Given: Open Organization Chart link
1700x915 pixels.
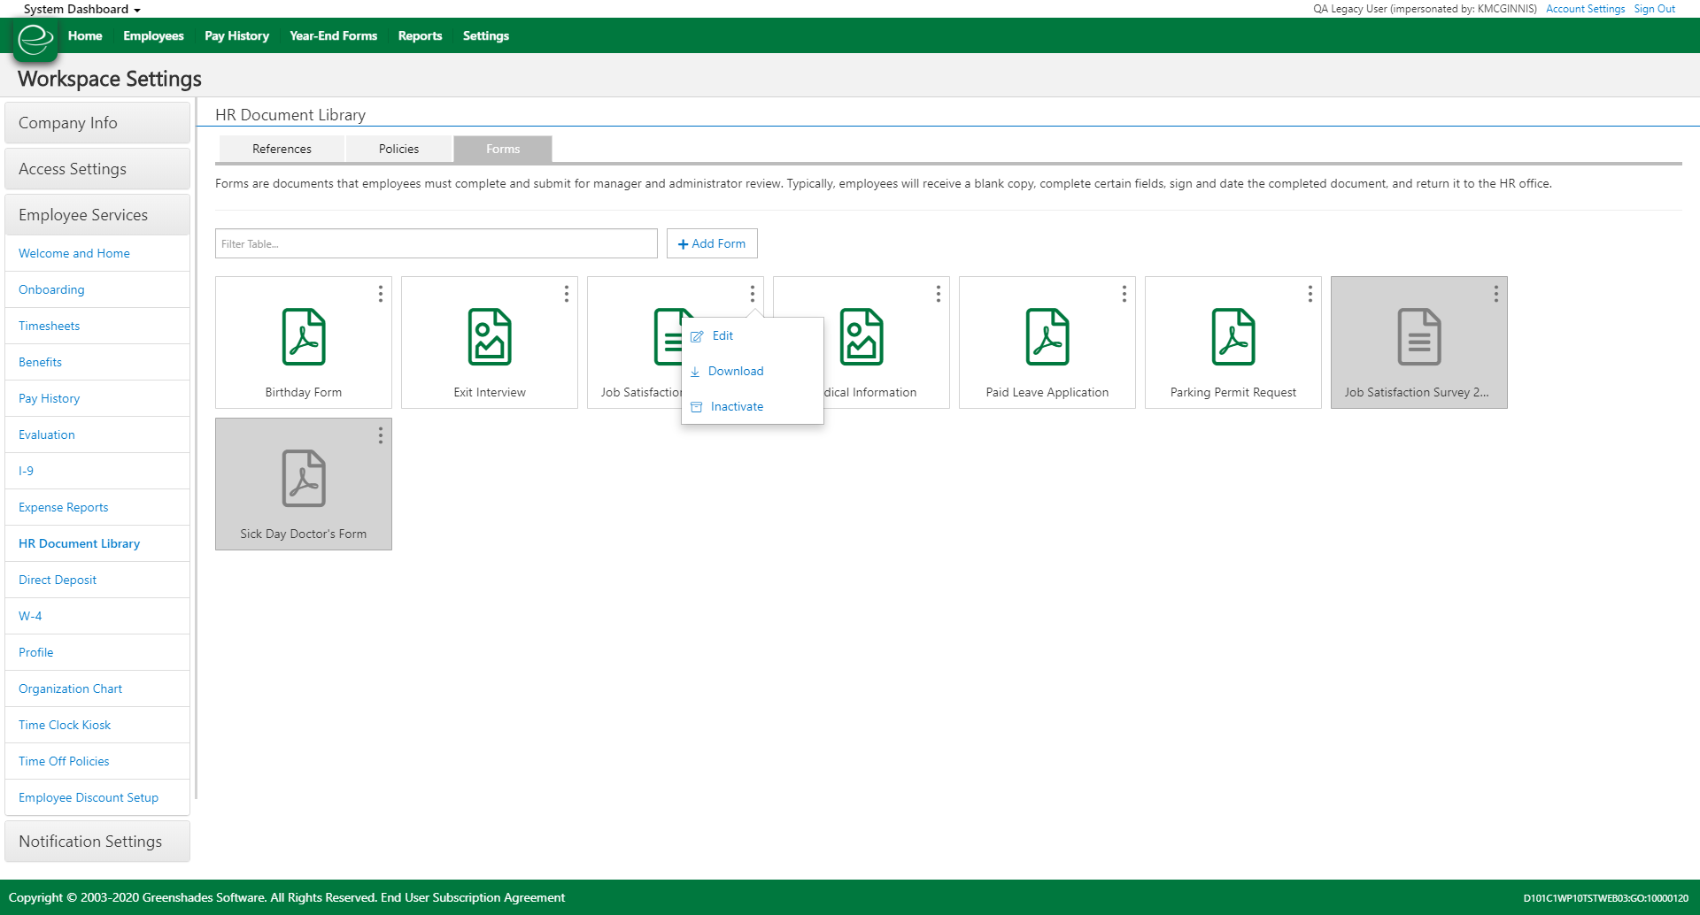Looking at the screenshot, I should [70, 688].
